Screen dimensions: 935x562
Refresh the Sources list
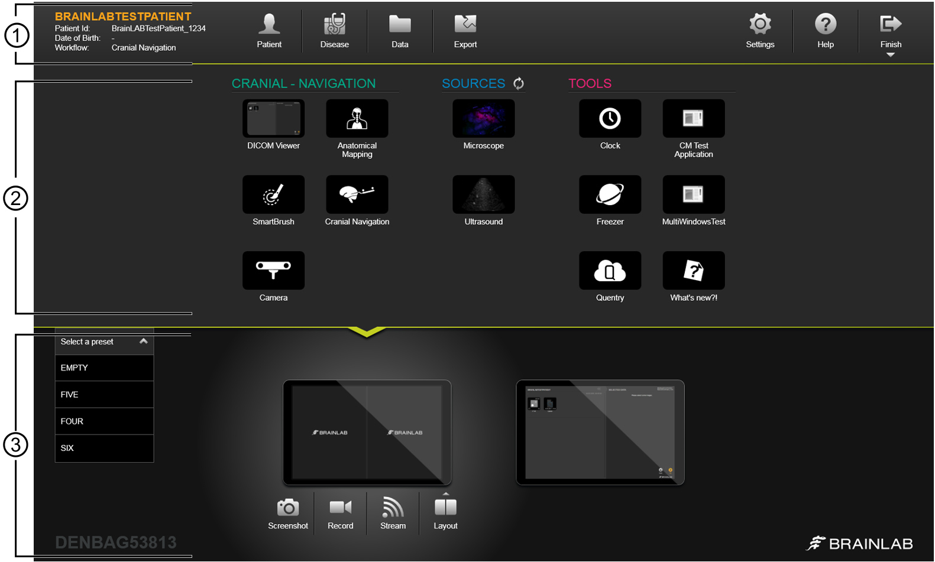coord(519,83)
